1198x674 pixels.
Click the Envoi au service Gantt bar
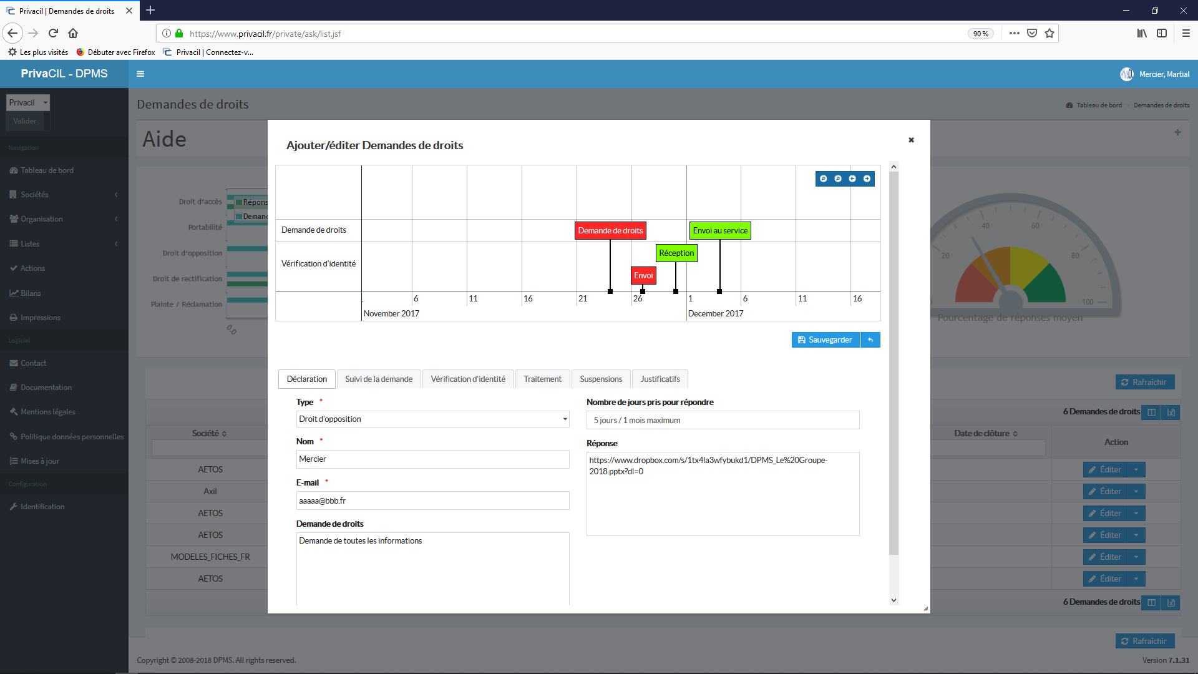(718, 230)
